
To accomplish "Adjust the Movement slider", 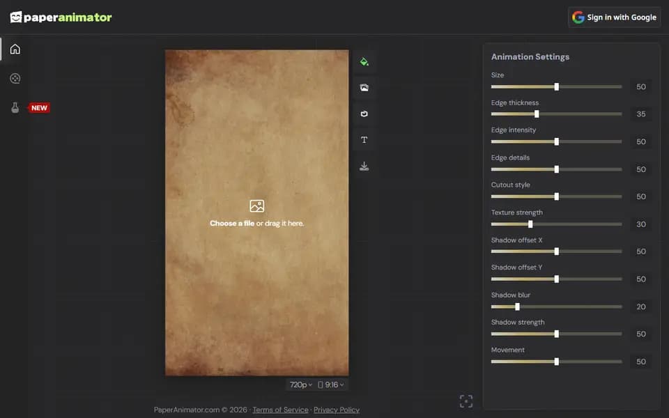I will click(556, 362).
